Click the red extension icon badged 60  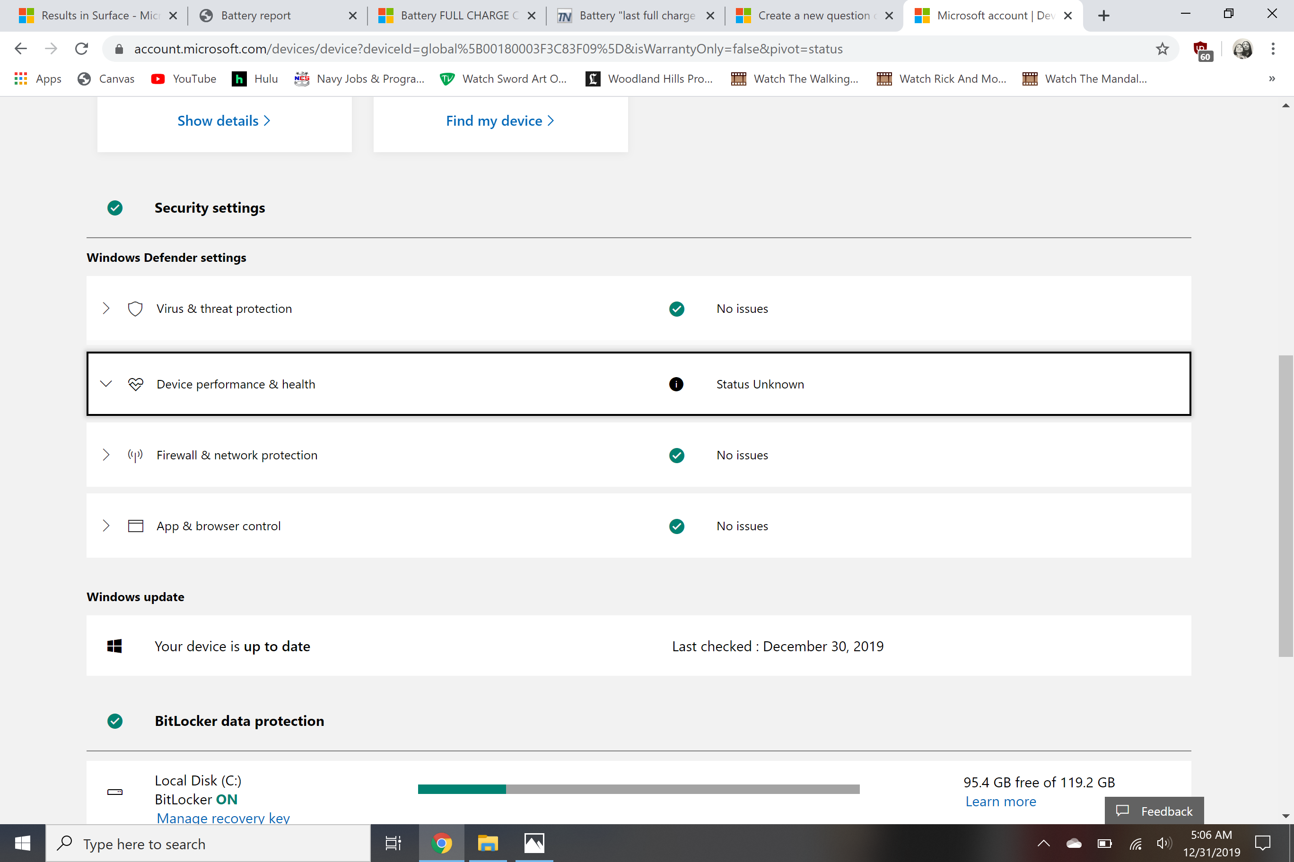(1201, 50)
